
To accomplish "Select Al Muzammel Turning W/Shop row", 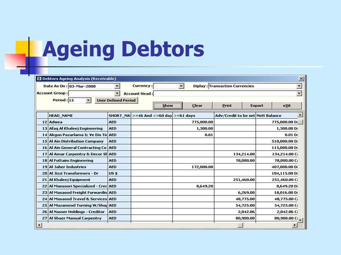I will tap(167, 205).
